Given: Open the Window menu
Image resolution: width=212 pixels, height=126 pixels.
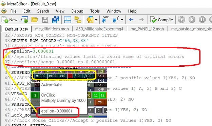Looking at the screenshot, I should tap(114, 11).
